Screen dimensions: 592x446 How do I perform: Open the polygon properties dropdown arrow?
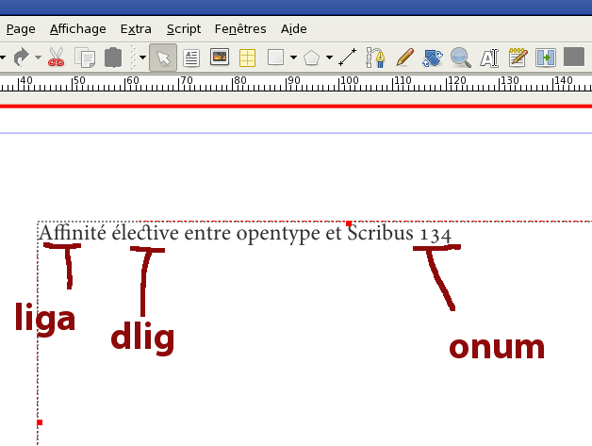coord(329,58)
